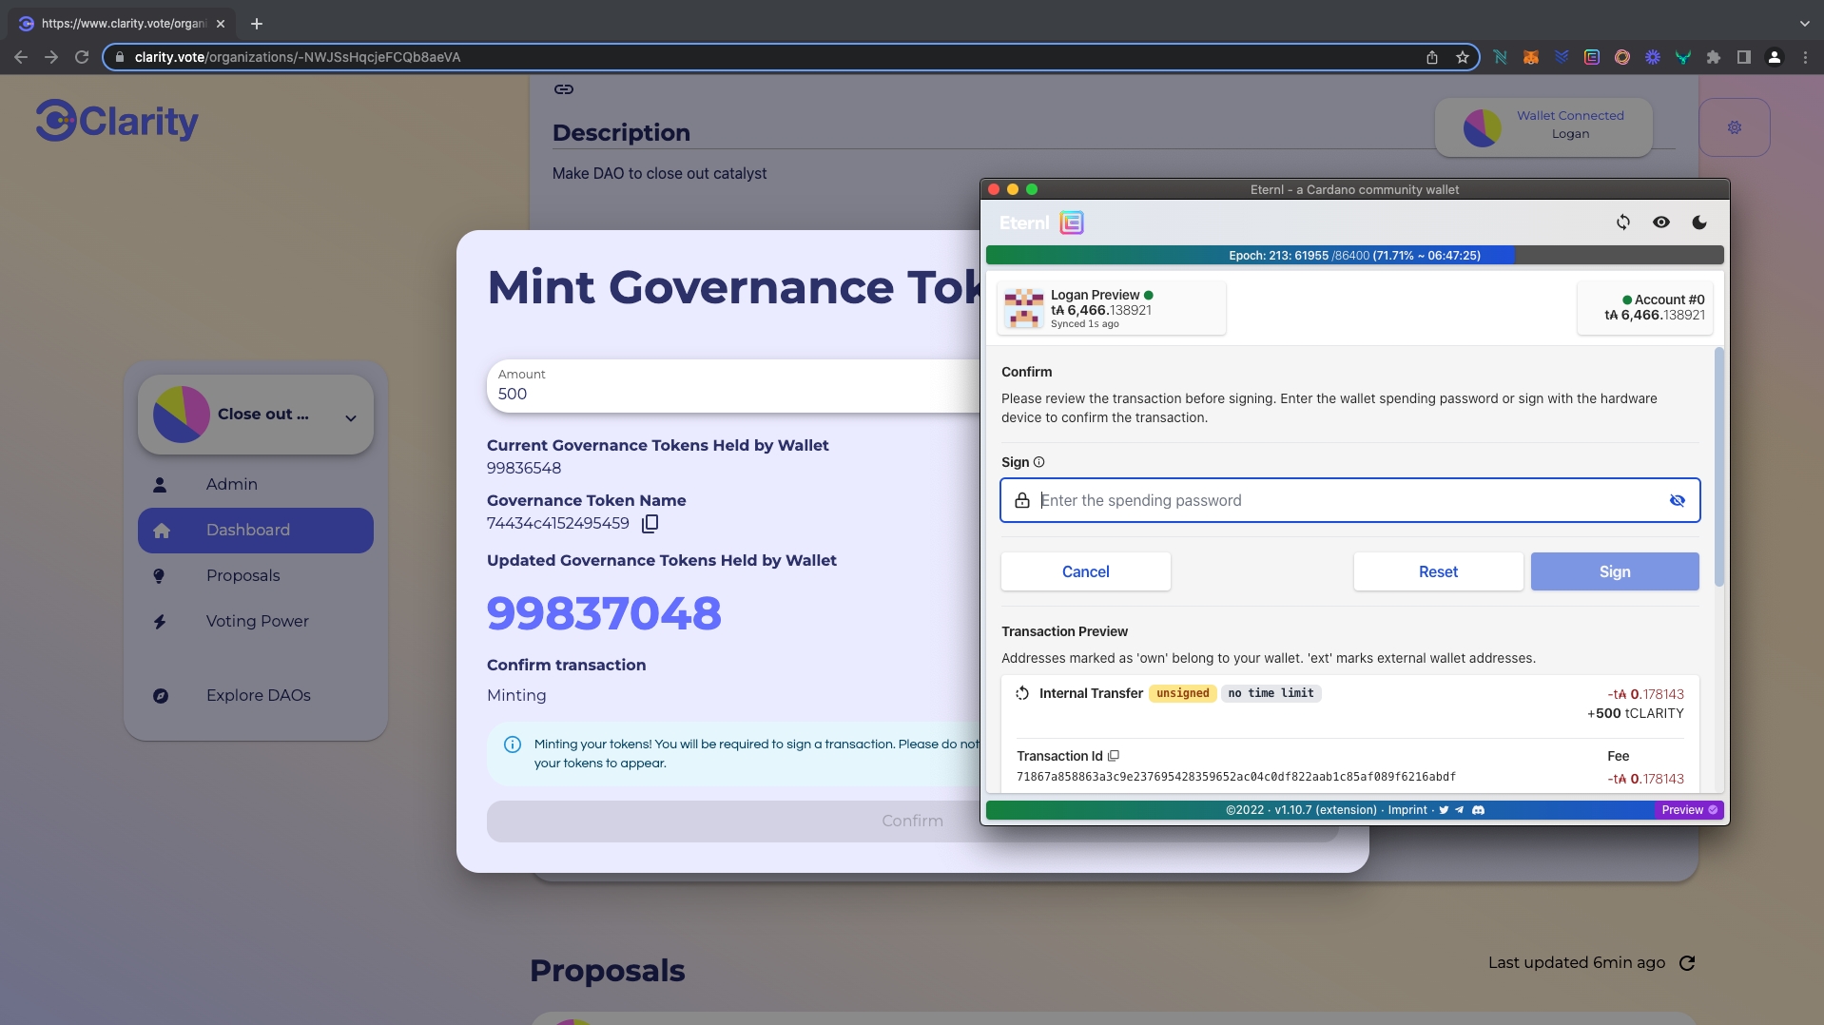Screen dimensions: 1824x1025
Task: Go to Proposals in sidebar
Action: (x=243, y=575)
